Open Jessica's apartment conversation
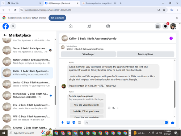181x136 pixels. 27,84
